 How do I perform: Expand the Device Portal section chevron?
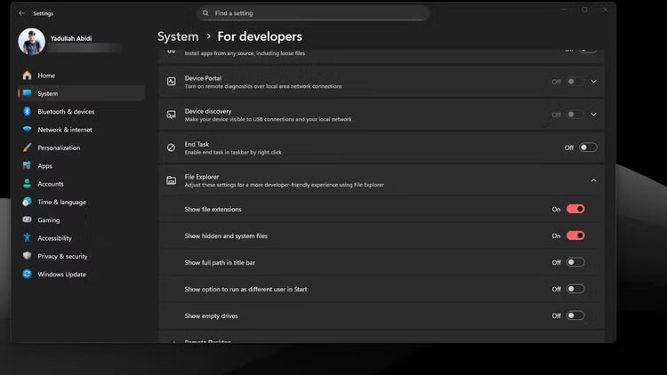(x=593, y=82)
